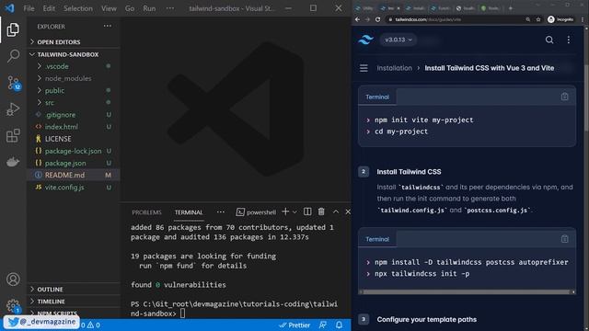Reload the browser page

click(377, 19)
